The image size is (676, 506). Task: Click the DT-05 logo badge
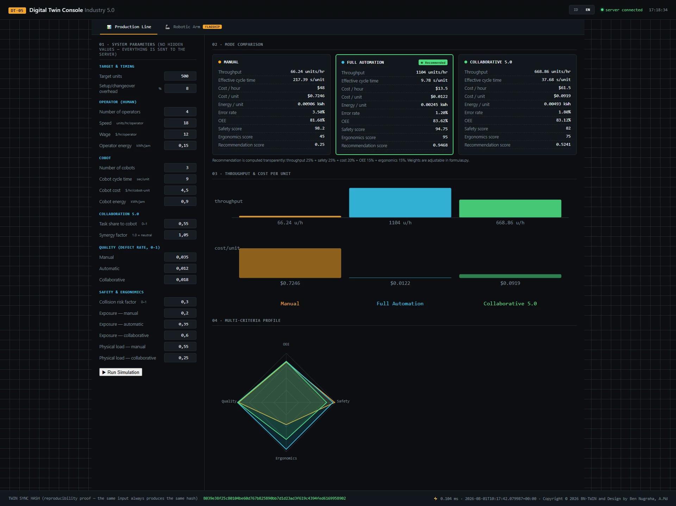pos(17,10)
